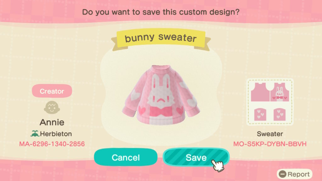The width and height of the screenshot is (322, 181).
Task: Click the sweater back pattern thumbnail
Action: (260, 92)
